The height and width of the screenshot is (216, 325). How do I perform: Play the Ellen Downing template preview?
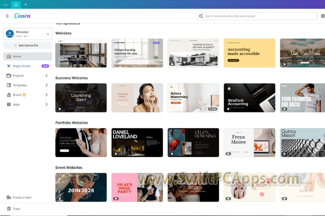point(172,154)
